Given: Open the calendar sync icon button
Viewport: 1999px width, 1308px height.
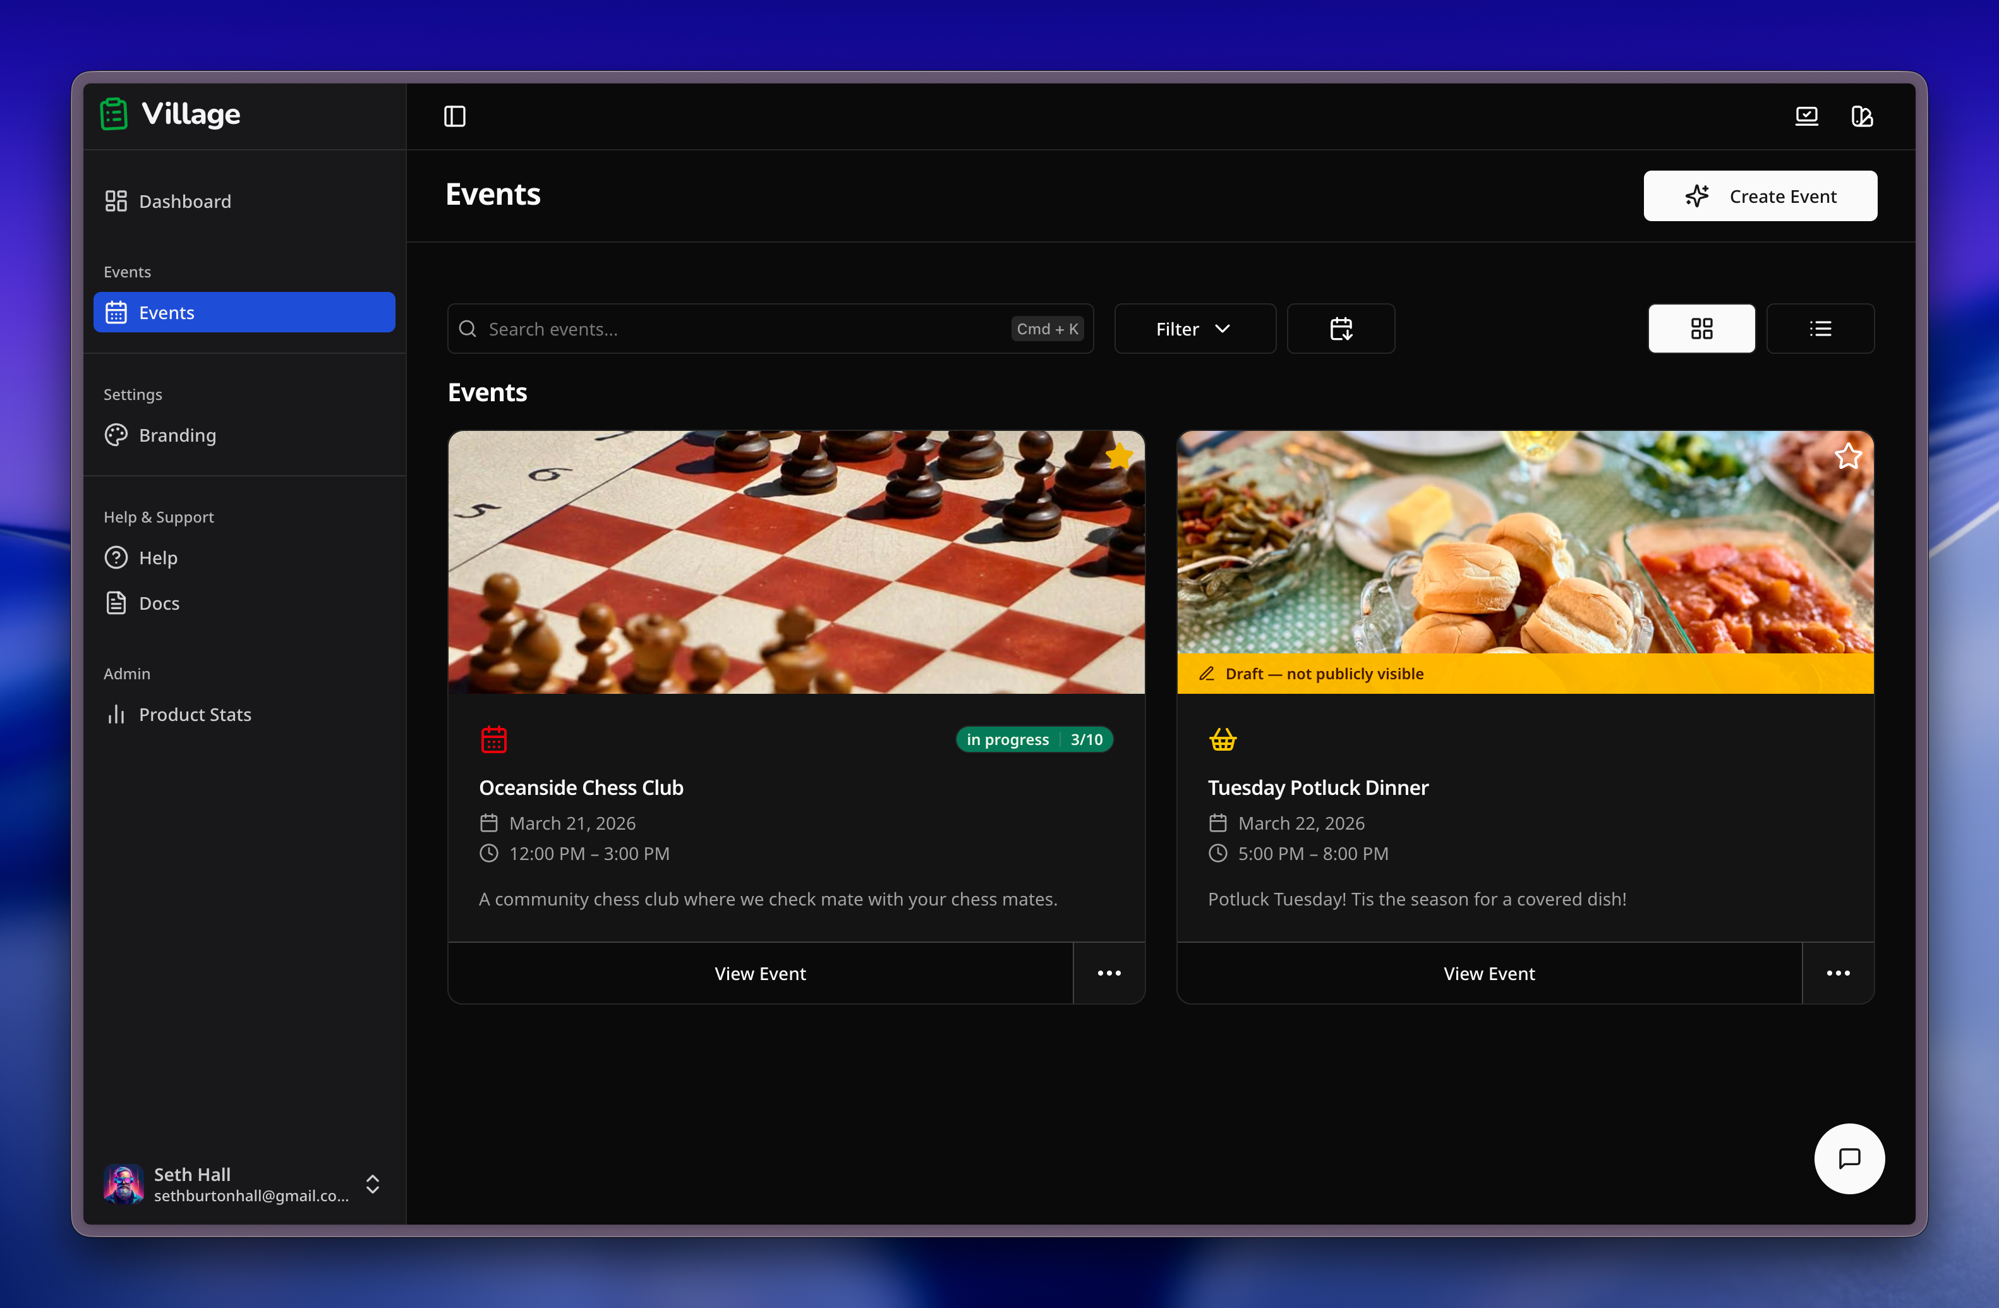Looking at the screenshot, I should 1341,329.
